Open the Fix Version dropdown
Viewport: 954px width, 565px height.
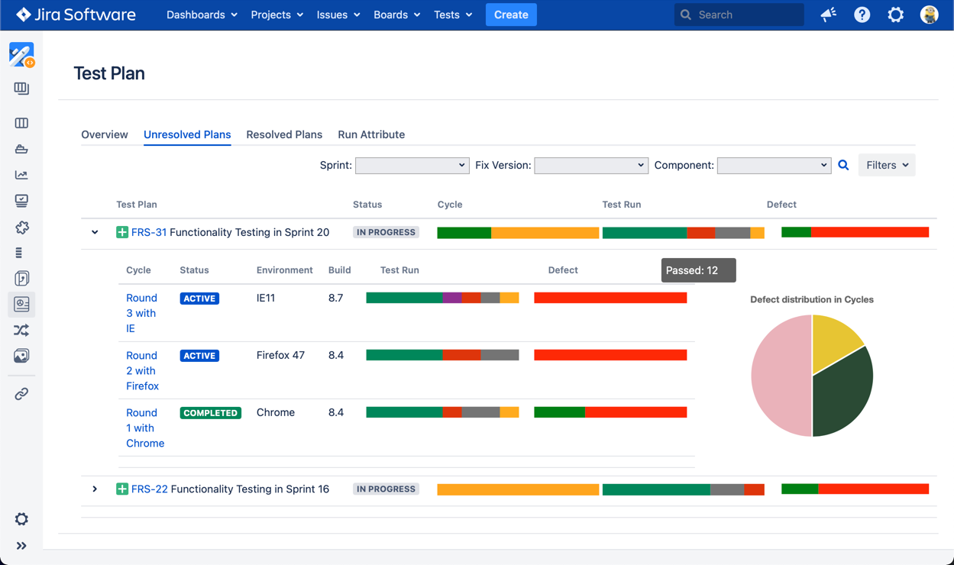[590, 165]
